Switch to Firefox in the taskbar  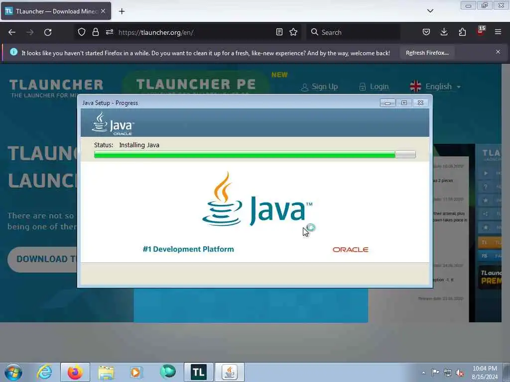75,372
